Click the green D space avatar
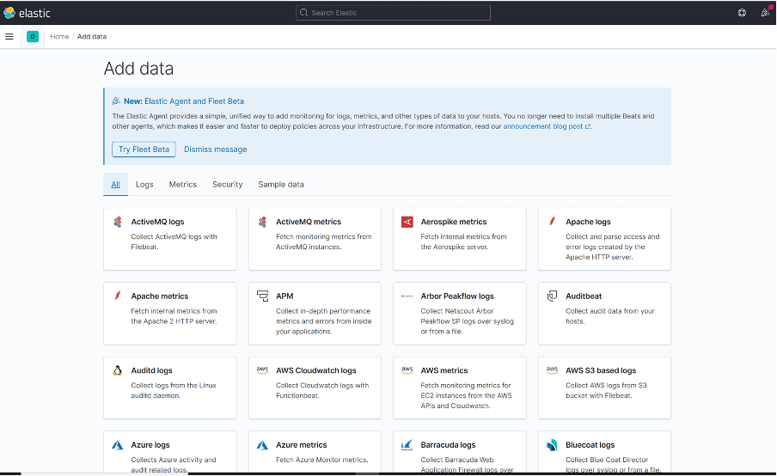 [33, 37]
